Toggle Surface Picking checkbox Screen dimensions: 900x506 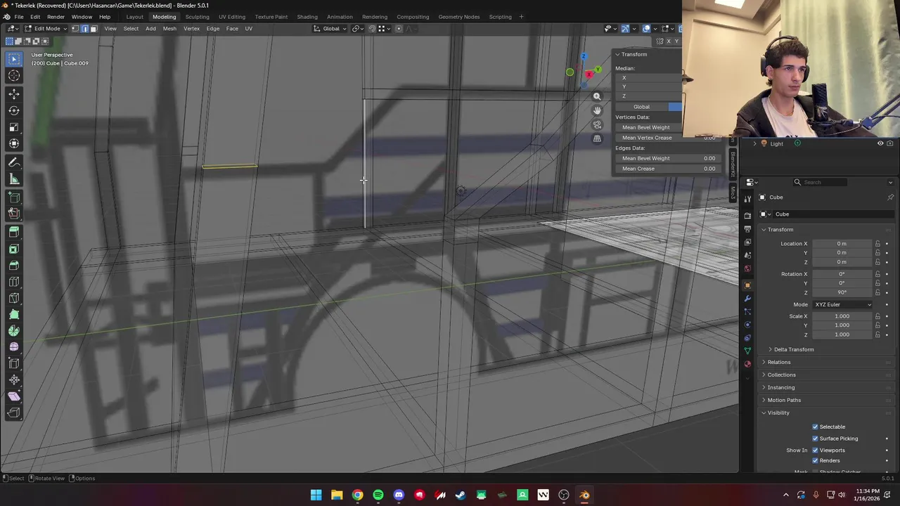pyautogui.click(x=816, y=439)
